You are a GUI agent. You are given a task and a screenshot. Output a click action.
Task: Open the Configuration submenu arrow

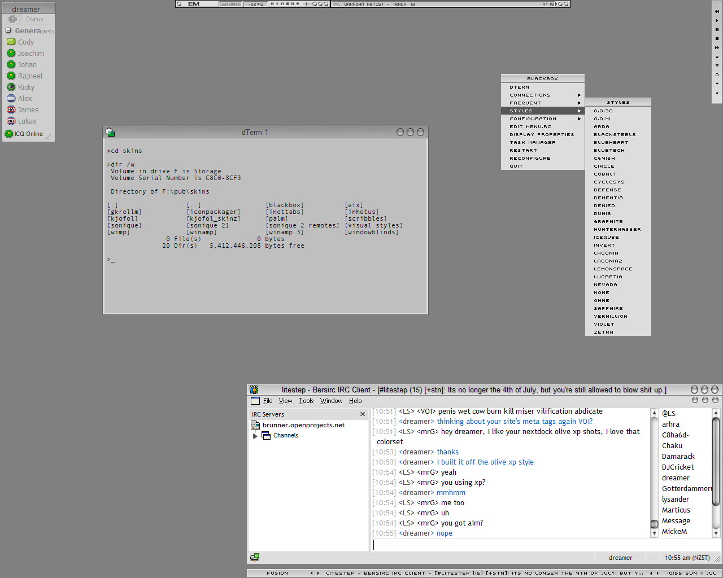click(x=579, y=119)
